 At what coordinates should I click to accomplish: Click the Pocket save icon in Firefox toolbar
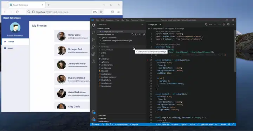coord(113,12)
